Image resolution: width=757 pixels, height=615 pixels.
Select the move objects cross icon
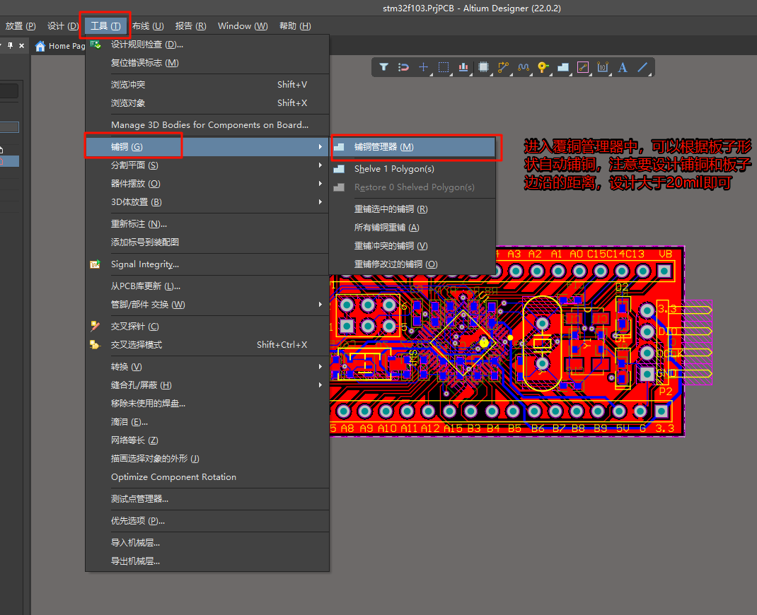point(423,67)
